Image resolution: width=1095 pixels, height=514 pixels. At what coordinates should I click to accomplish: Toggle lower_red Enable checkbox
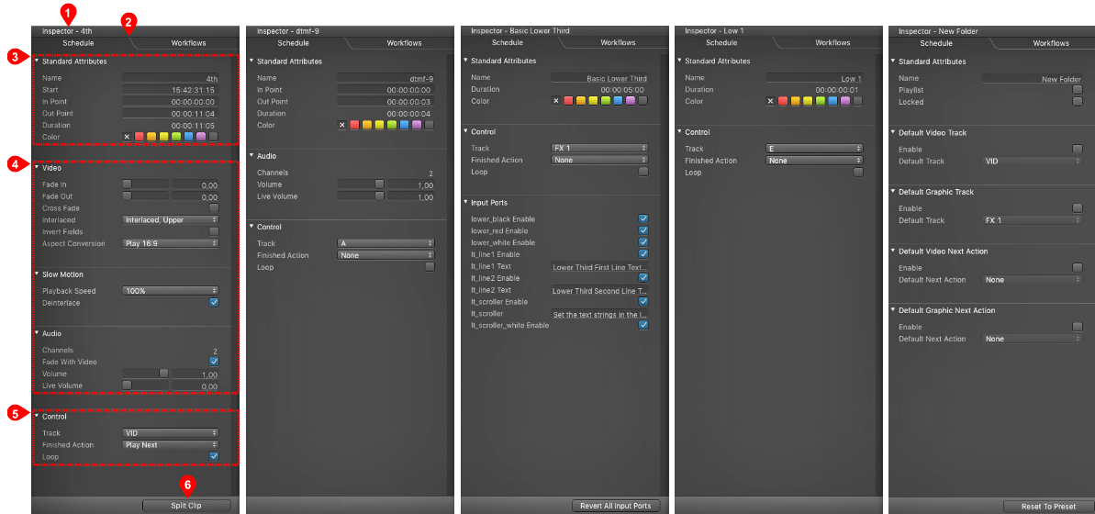pos(643,230)
